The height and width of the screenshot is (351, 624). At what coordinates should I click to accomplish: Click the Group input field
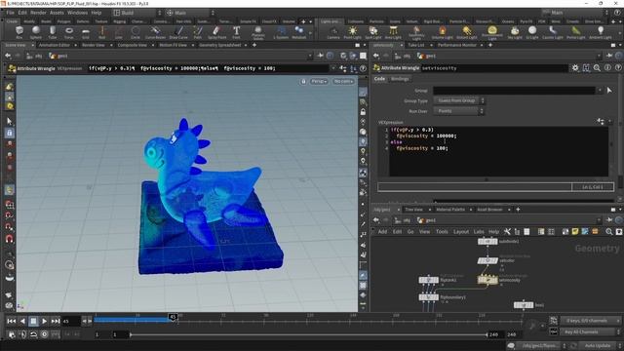click(x=514, y=91)
